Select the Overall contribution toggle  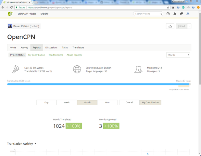coord(129,102)
